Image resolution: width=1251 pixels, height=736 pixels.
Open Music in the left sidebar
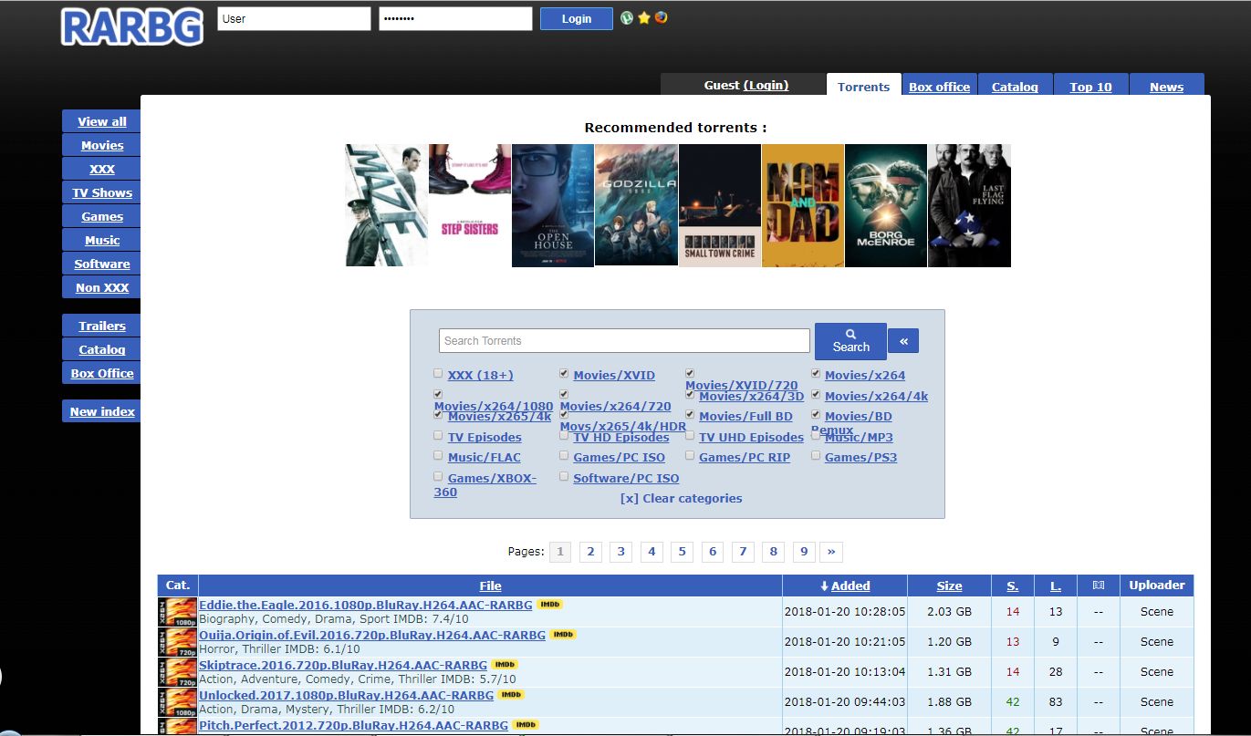101,240
